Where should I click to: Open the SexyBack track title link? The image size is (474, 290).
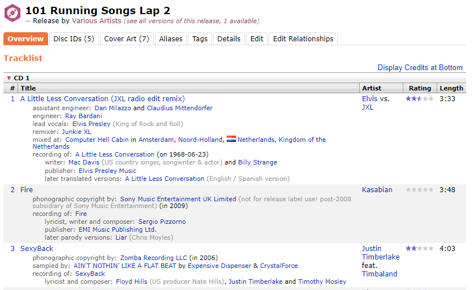click(37, 249)
